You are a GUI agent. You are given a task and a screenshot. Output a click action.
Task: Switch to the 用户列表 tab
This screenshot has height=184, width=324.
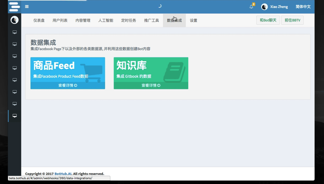click(60, 20)
